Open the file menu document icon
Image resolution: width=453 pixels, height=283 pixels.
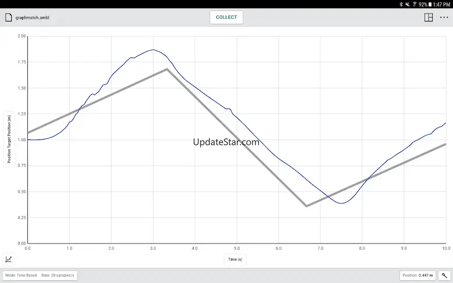tap(8, 17)
